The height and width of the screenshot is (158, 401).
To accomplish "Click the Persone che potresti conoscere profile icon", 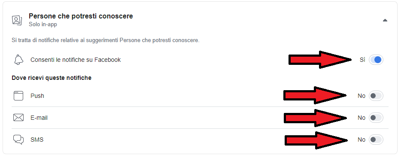I will click(x=17, y=20).
